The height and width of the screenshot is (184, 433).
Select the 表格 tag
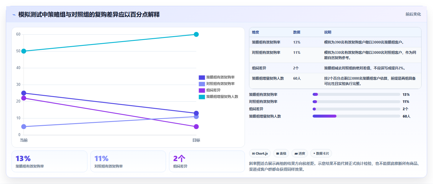(x=281, y=153)
